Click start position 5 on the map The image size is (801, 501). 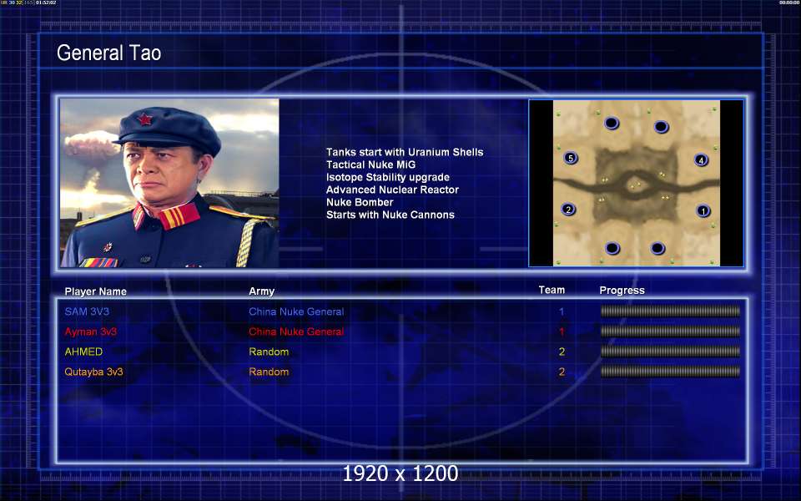click(571, 158)
